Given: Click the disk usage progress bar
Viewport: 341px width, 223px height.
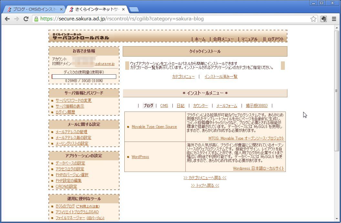Looking at the screenshot, I should [84, 77].
